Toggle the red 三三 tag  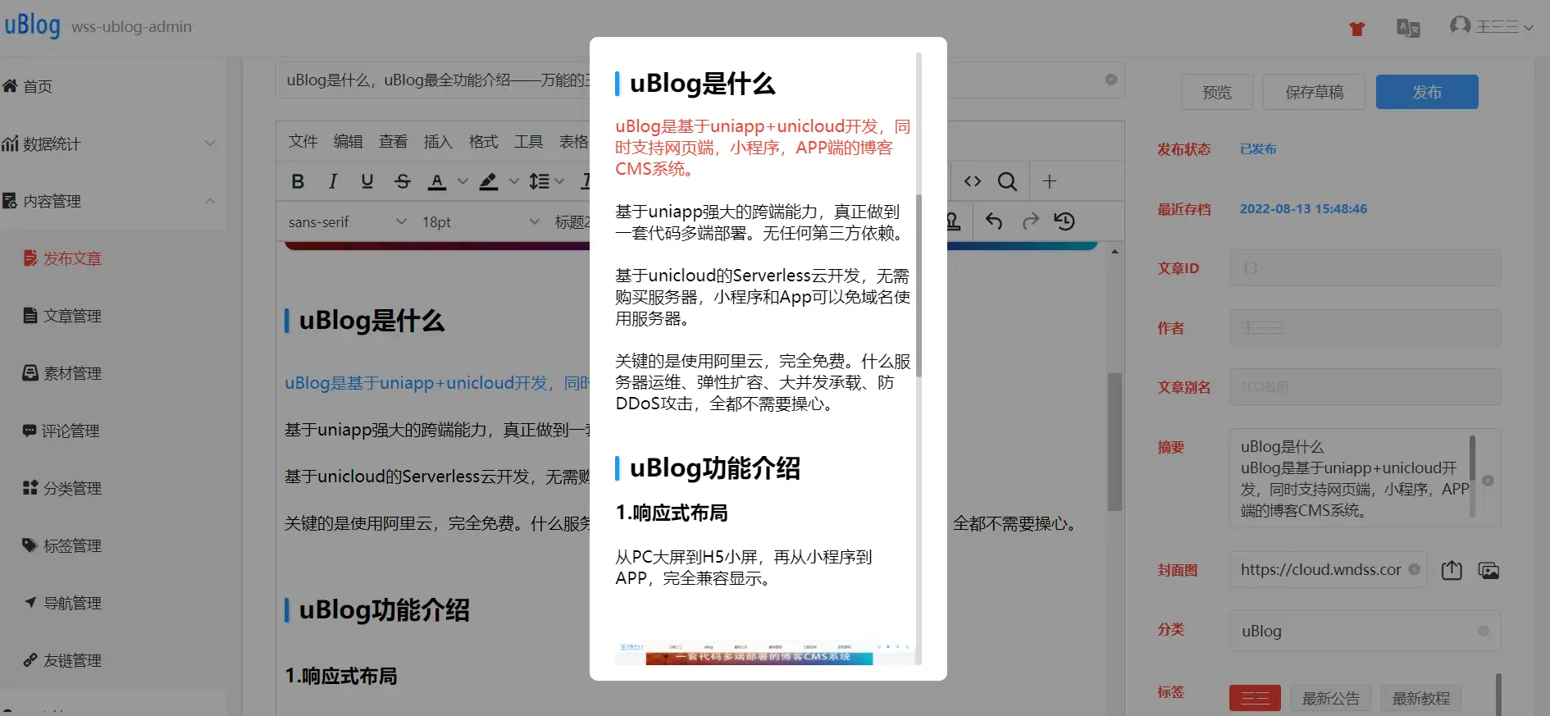pyautogui.click(x=1255, y=698)
